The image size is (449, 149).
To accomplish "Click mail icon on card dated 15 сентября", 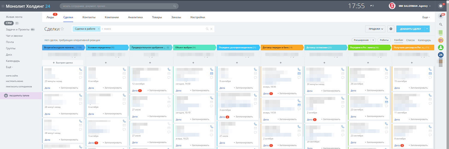I will coord(430,73).
